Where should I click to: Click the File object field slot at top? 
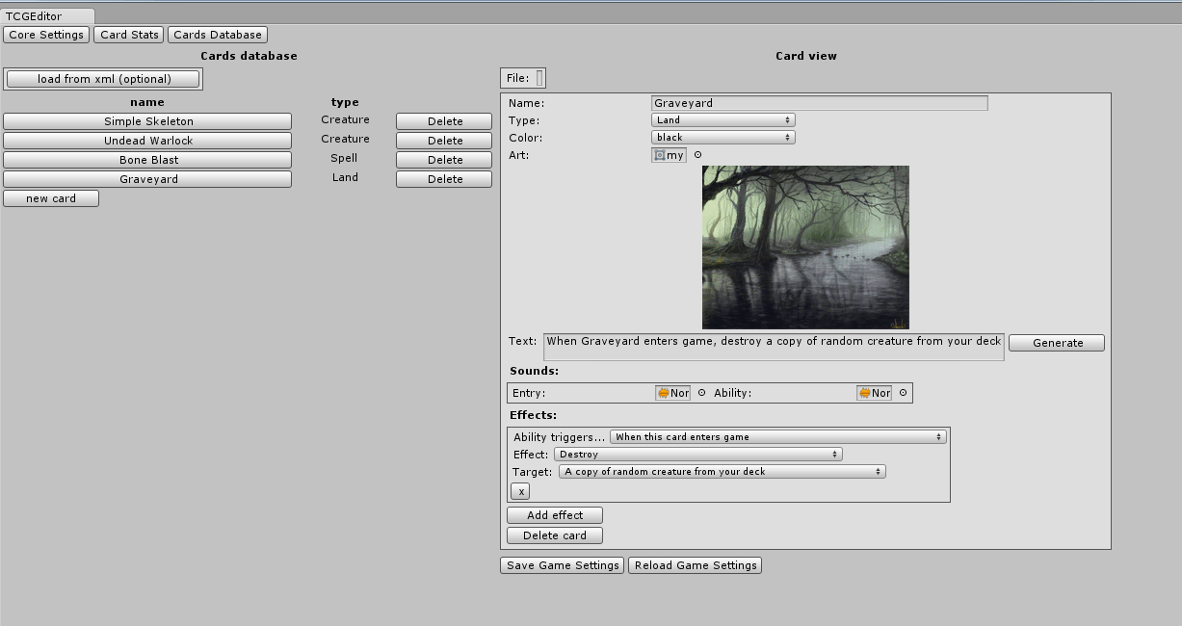(537, 77)
